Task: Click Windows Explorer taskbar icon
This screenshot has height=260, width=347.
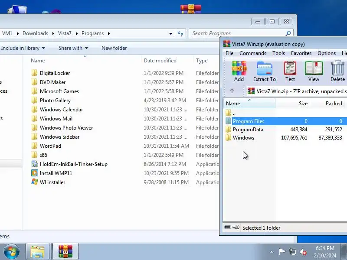Action: [x=37, y=252]
